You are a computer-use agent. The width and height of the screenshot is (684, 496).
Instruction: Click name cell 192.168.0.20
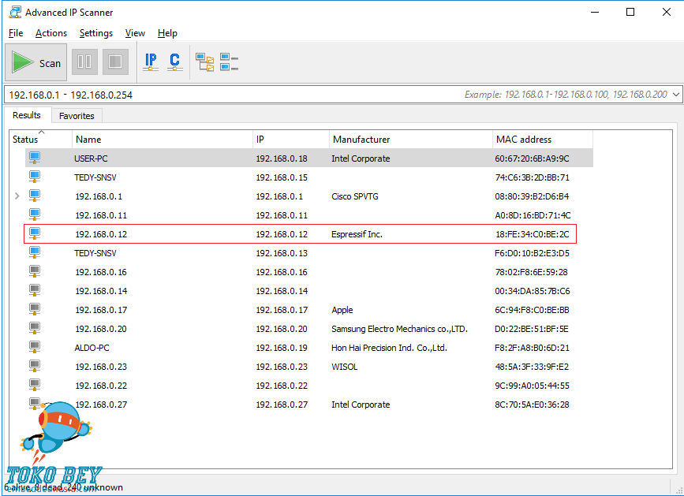101,329
